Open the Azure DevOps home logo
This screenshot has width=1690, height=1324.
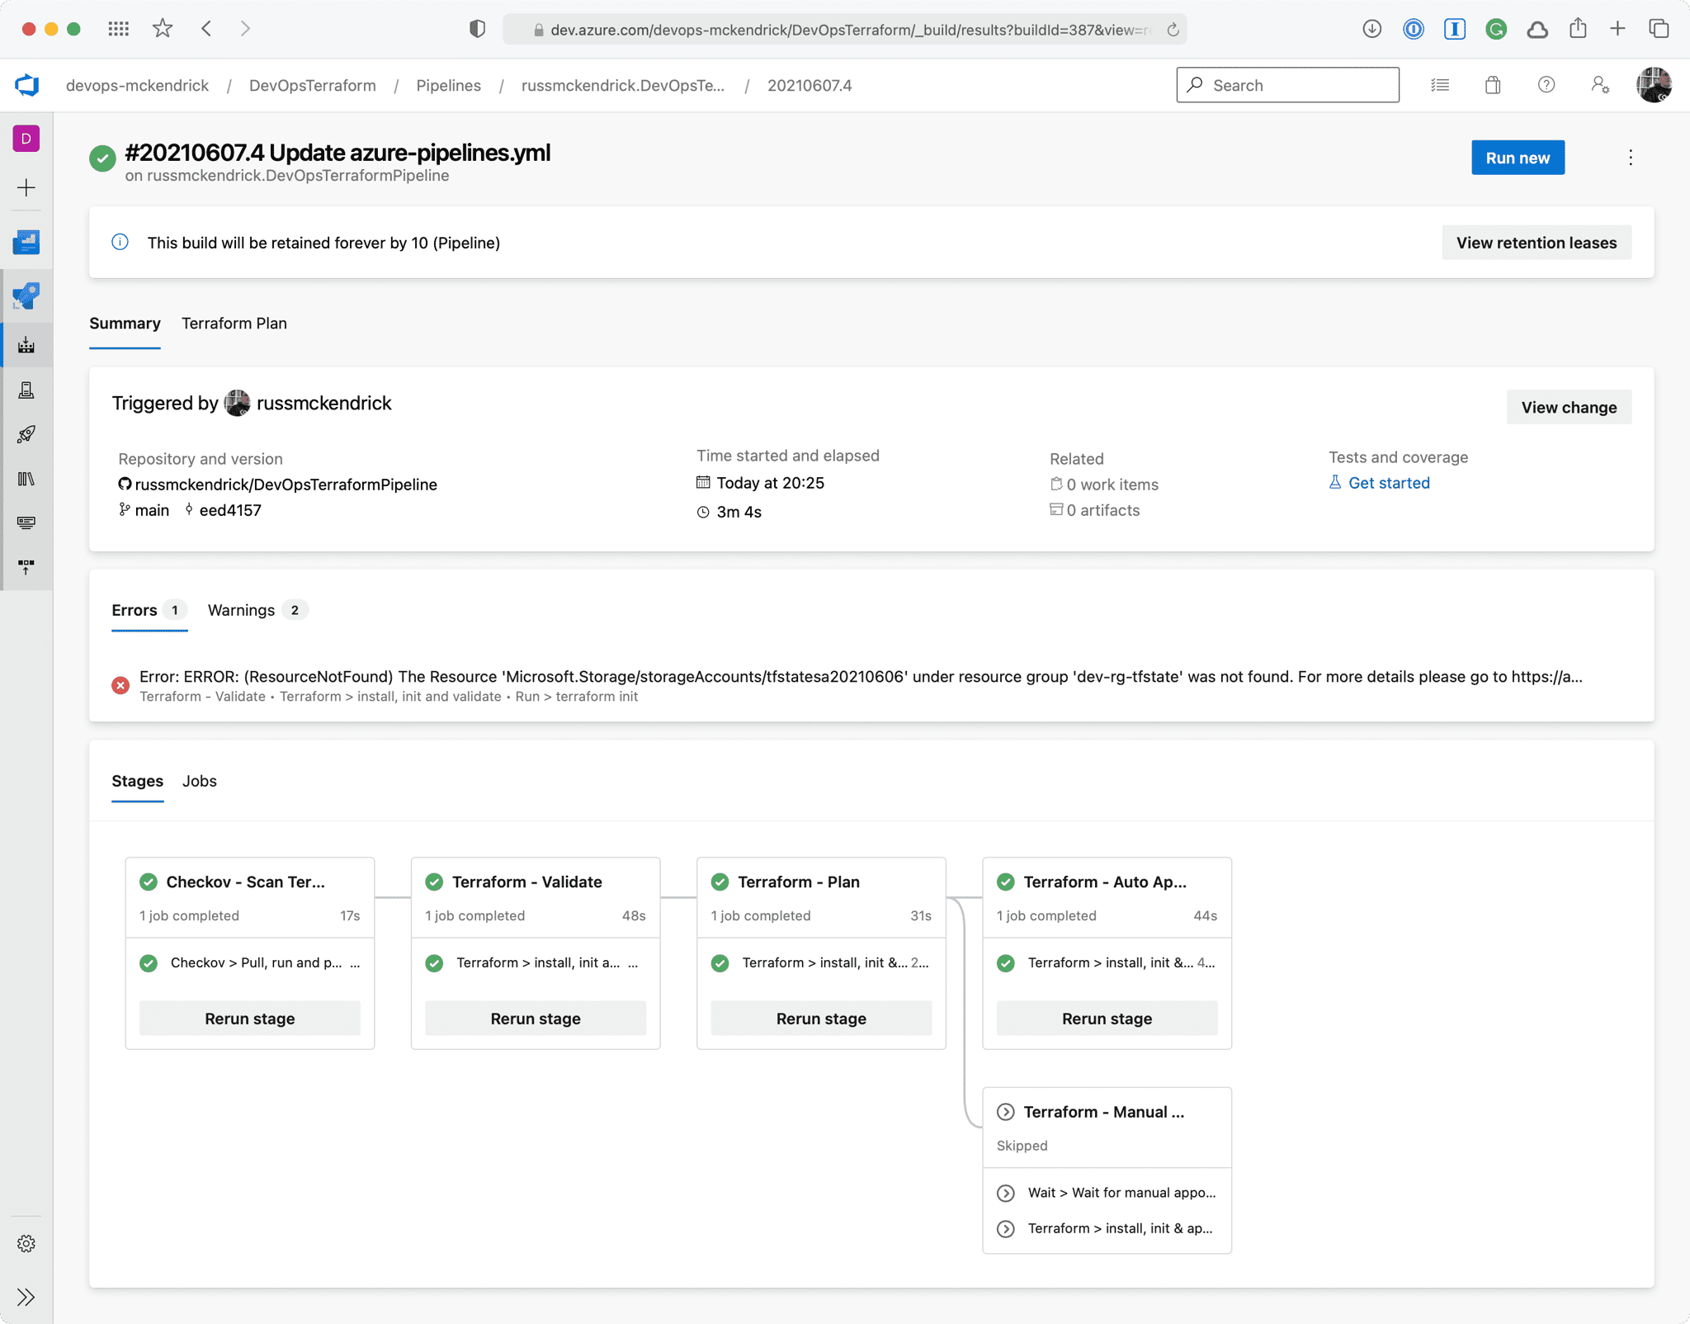(x=27, y=85)
